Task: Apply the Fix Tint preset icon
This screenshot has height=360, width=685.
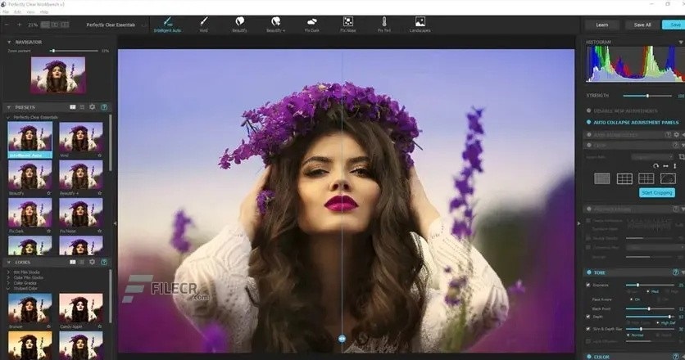Action: (x=384, y=21)
